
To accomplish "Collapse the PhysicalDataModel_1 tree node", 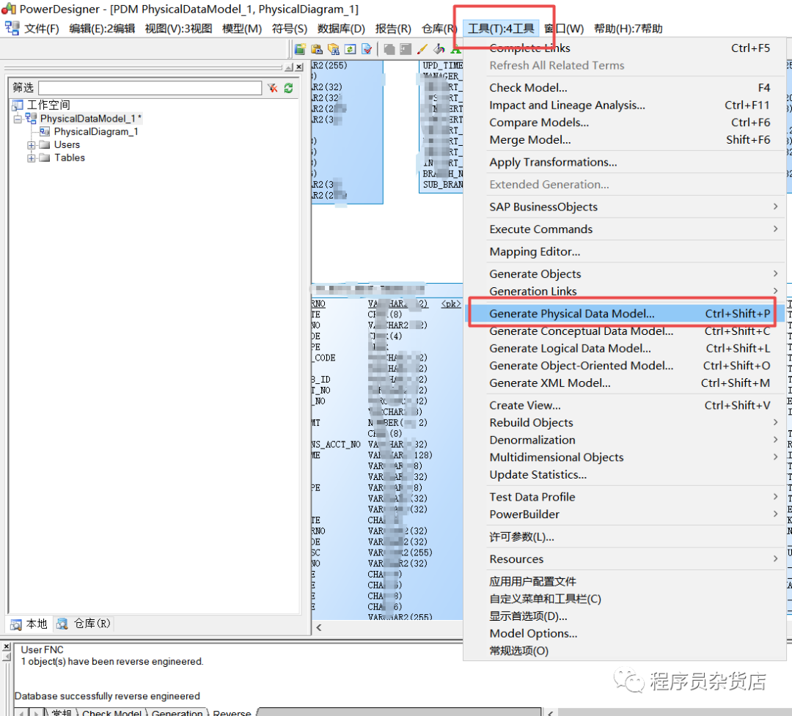I will point(18,119).
